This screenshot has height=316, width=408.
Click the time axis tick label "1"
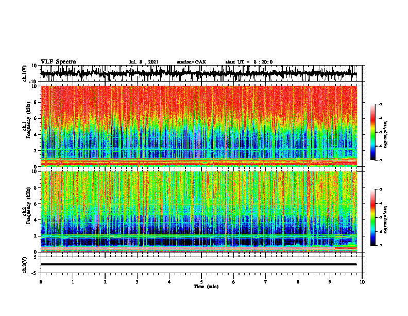coord(73,282)
